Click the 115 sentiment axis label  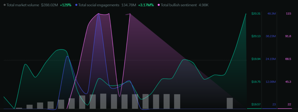pos(288,13)
